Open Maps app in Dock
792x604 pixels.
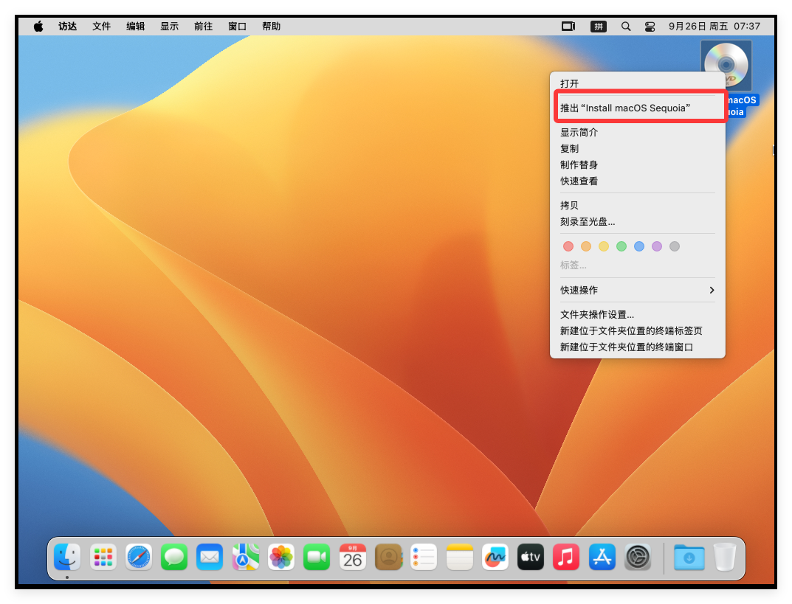[x=246, y=557]
